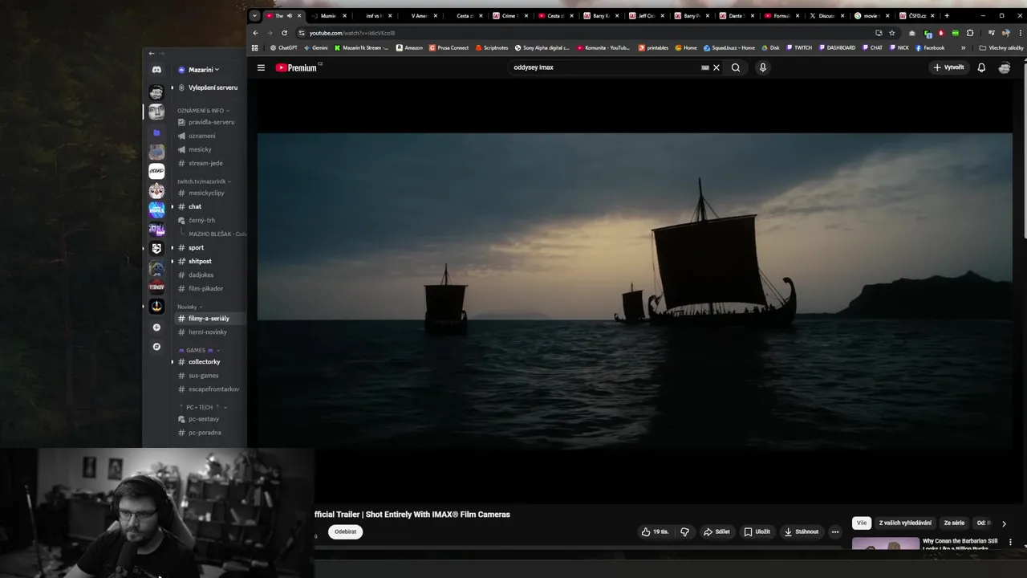Go back in the browser
The width and height of the screenshot is (1027, 578).
tap(255, 33)
